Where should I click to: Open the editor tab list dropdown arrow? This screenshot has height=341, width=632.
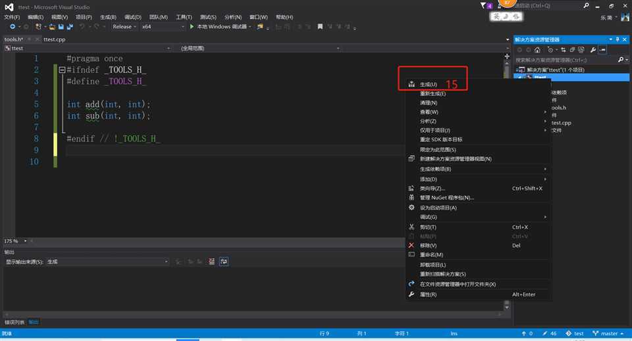(508, 39)
